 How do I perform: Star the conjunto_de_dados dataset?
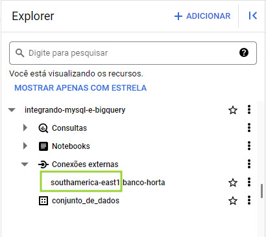(x=233, y=201)
